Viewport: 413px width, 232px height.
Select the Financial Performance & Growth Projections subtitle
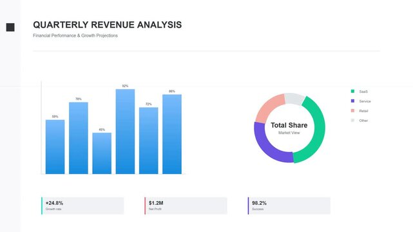coord(75,35)
